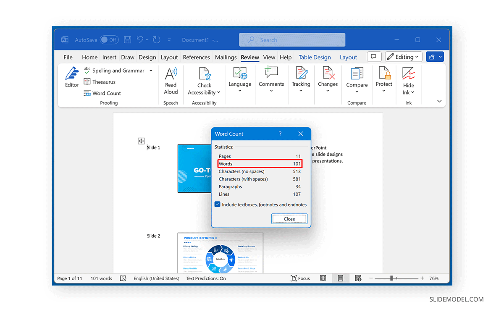This screenshot has width=504, height=312.
Task: Open the Mailings ribbon tab
Action: pos(226,57)
